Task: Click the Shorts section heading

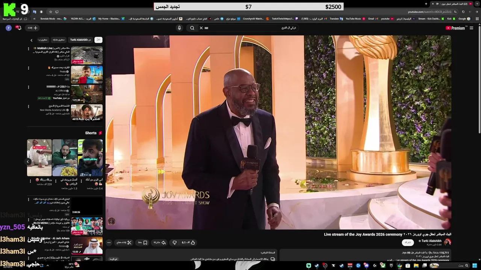Action: pos(93,133)
